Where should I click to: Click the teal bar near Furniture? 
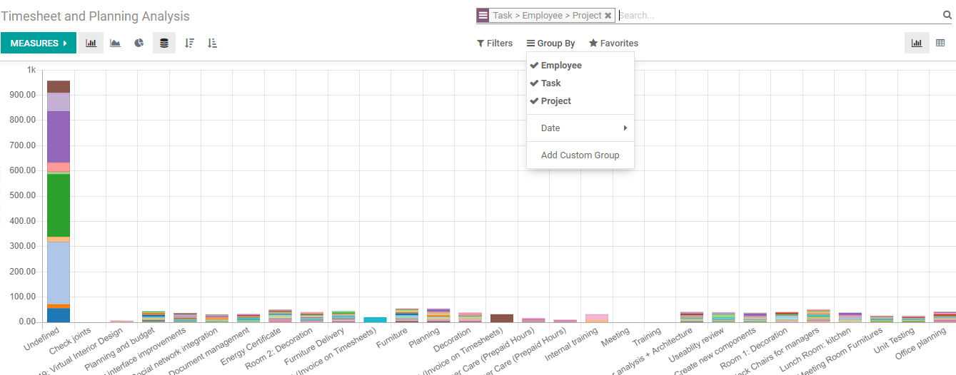376,319
